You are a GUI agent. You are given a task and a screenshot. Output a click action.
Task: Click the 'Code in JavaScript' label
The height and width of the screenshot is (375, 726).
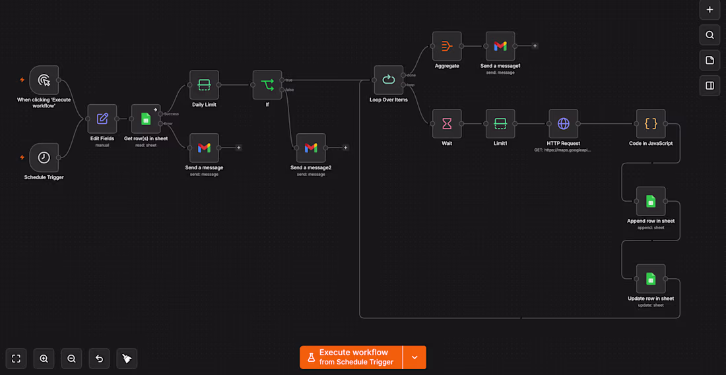tap(651, 143)
